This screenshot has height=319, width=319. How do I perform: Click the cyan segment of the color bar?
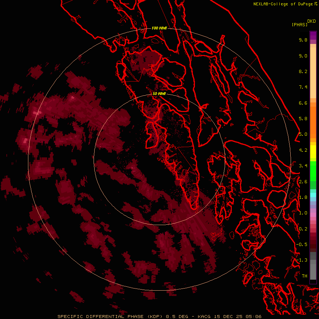click(313, 195)
